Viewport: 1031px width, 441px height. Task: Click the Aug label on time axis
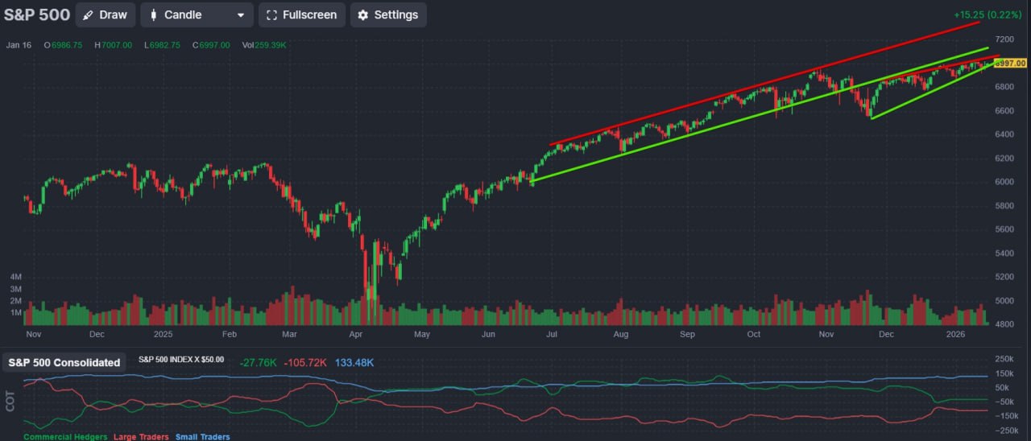pyautogui.click(x=621, y=333)
